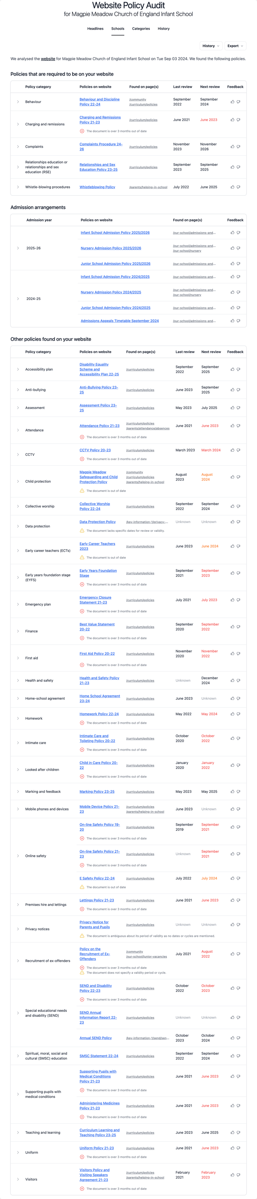Thumbs down the Whistleblowing Policy feedback

[x=238, y=187]
